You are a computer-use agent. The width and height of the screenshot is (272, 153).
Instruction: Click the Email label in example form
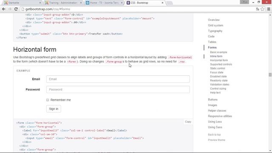[36, 79]
